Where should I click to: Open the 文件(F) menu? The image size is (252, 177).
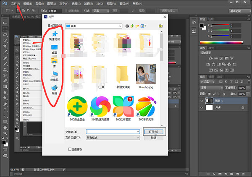[x=15, y=3]
